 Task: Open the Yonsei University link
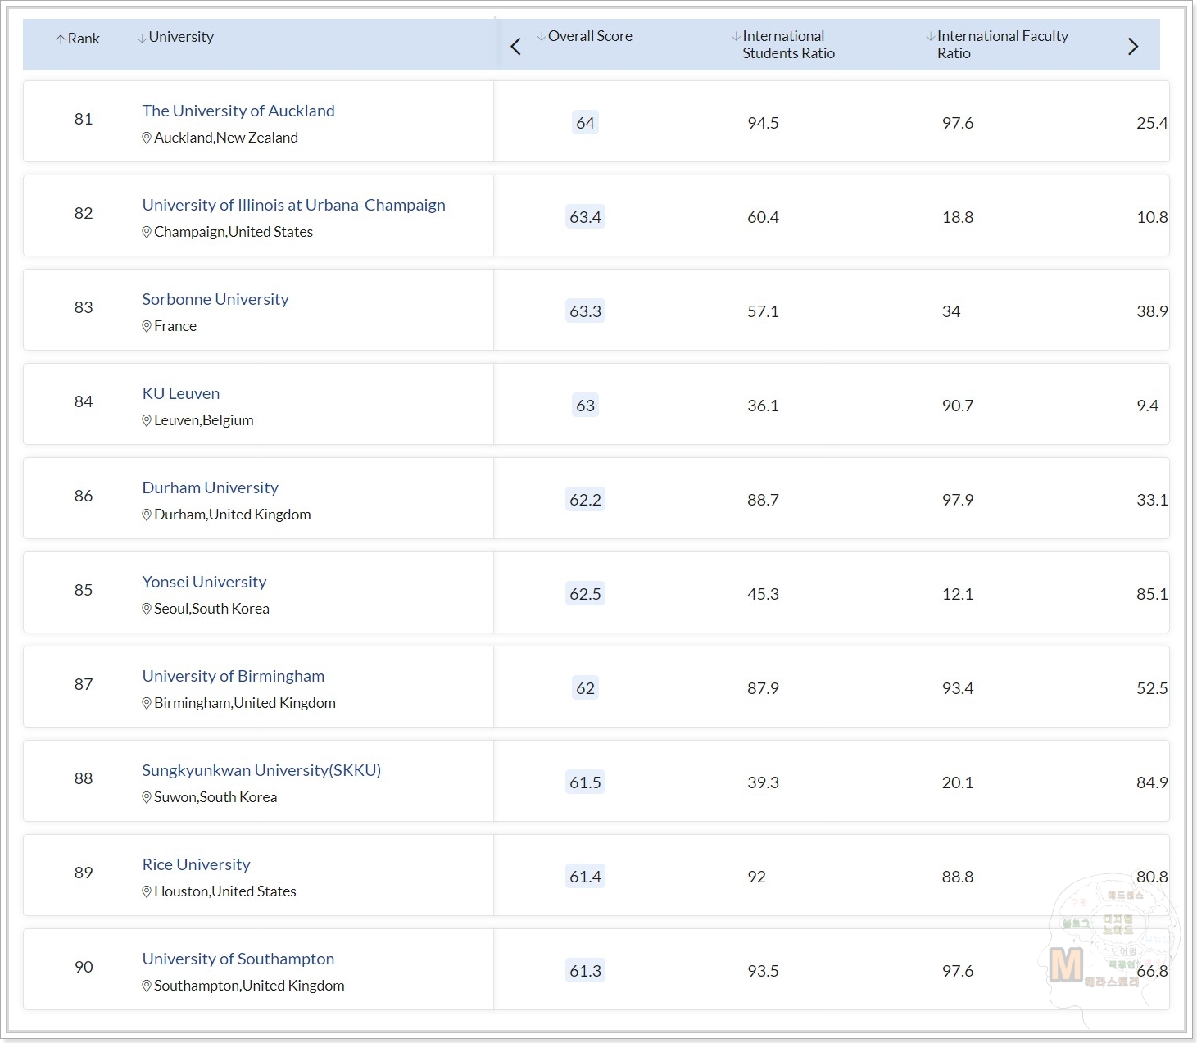[204, 582]
